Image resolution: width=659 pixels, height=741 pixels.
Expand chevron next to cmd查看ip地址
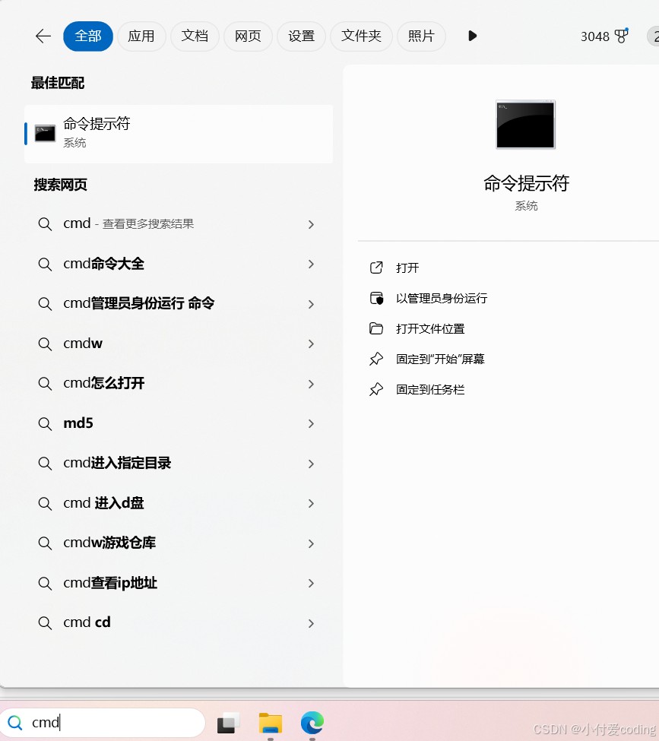click(311, 584)
